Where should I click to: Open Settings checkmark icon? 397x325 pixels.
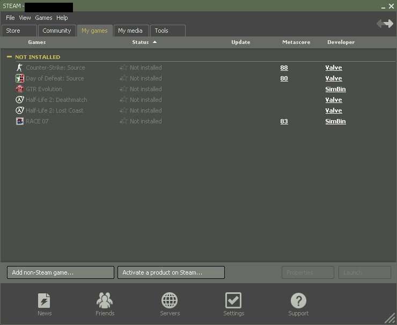tap(233, 301)
